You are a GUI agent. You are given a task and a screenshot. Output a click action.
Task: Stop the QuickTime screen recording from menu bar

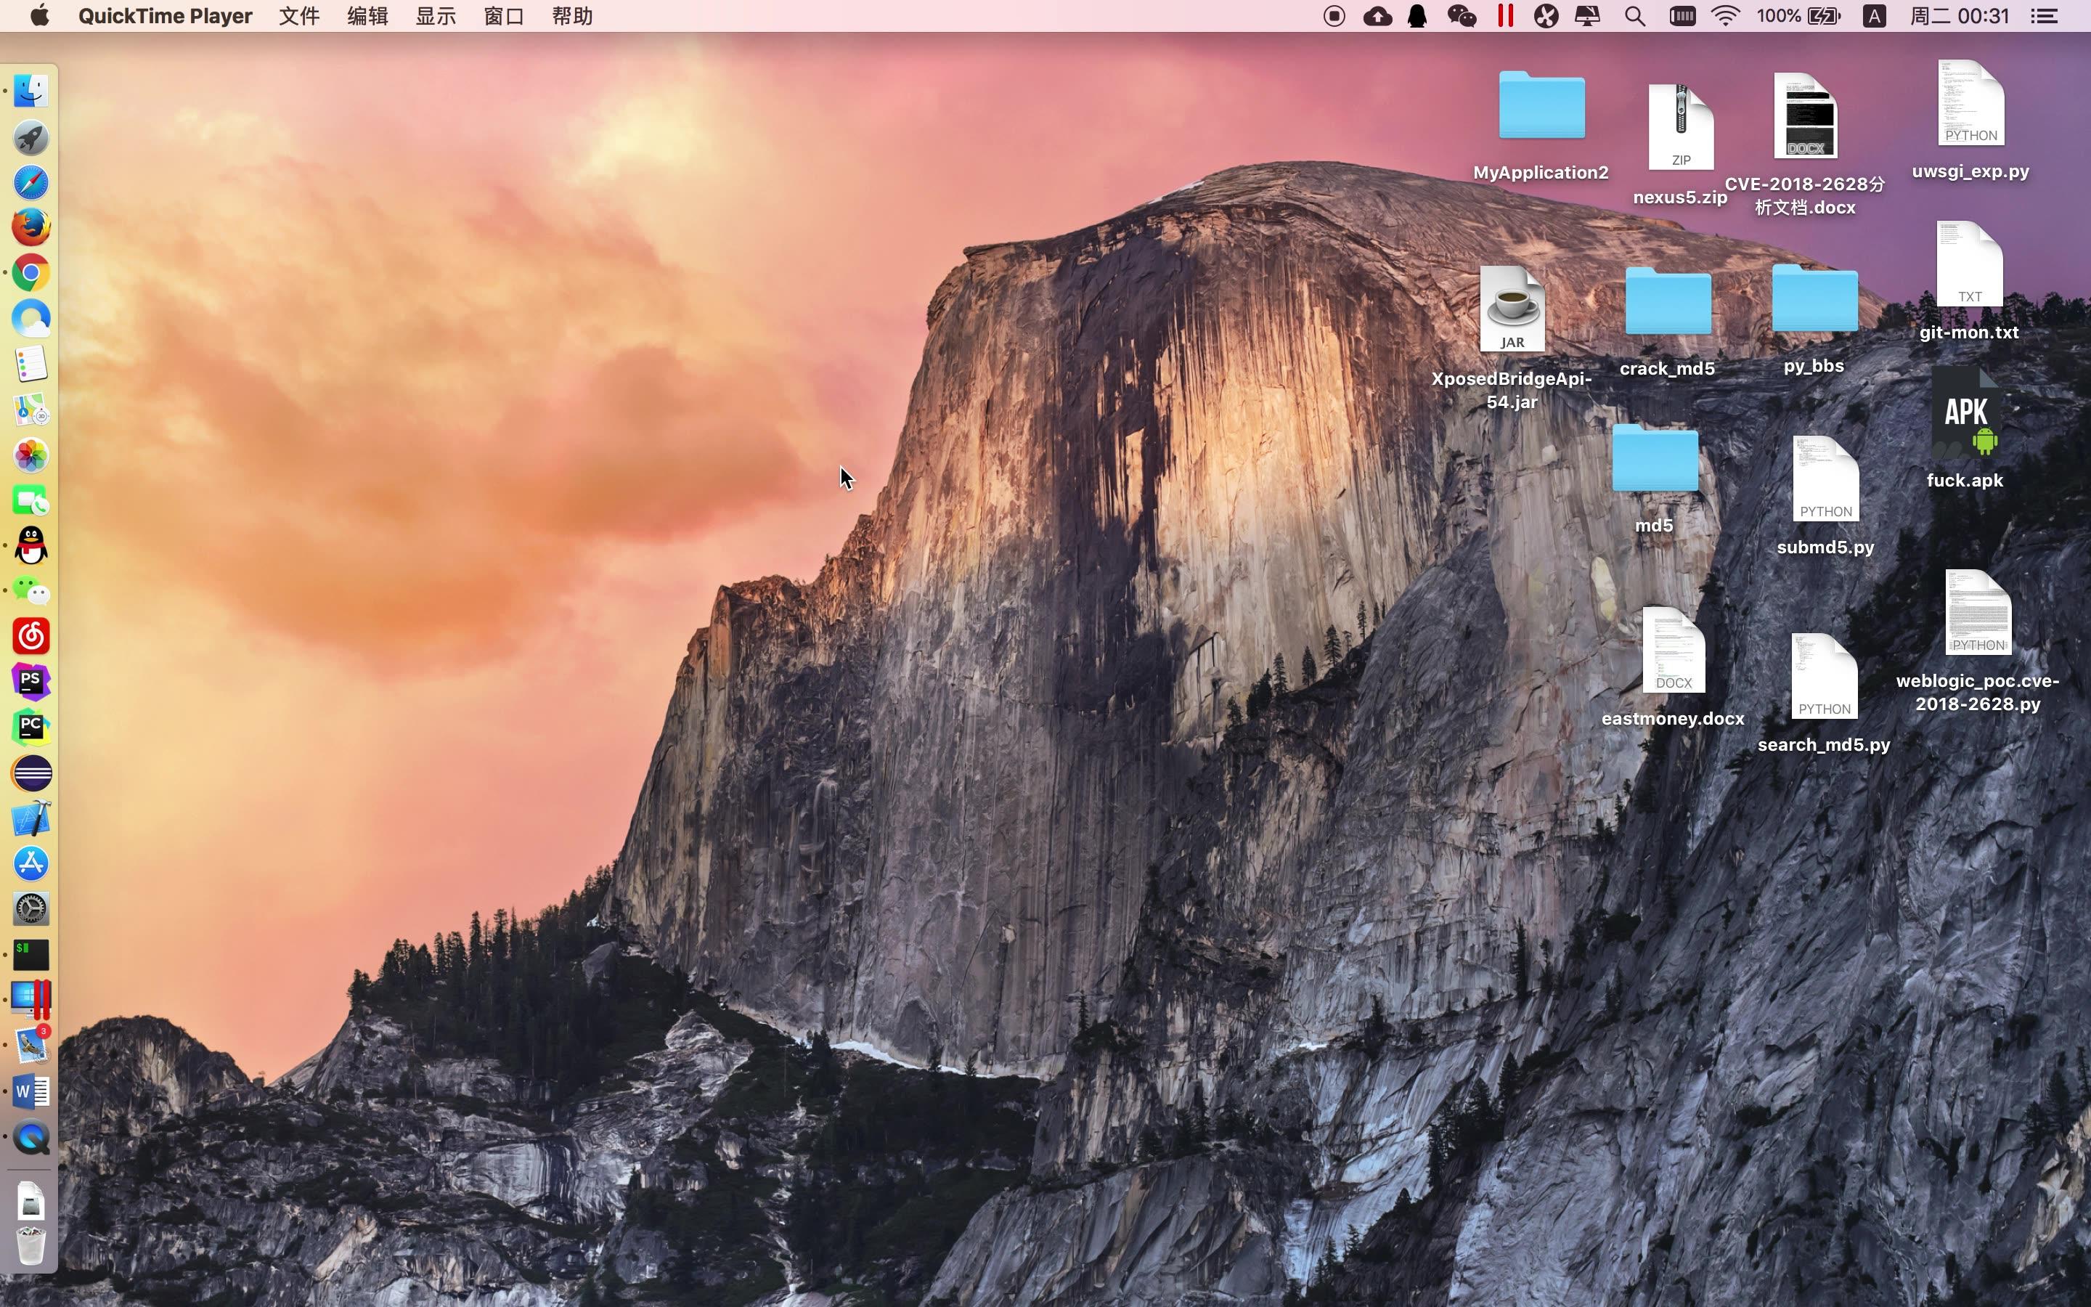1333,17
